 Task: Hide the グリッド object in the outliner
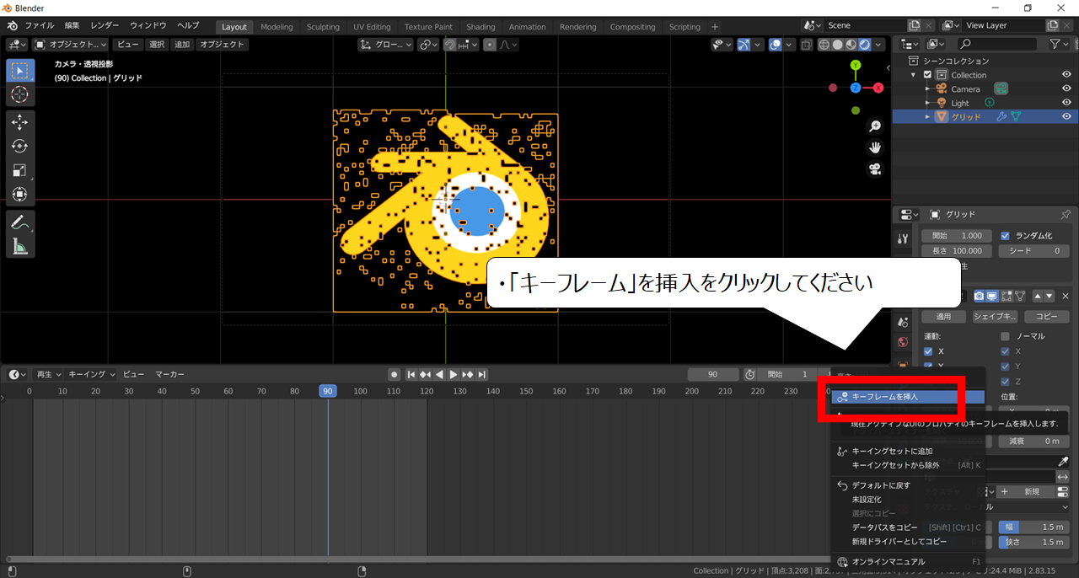(x=1066, y=116)
